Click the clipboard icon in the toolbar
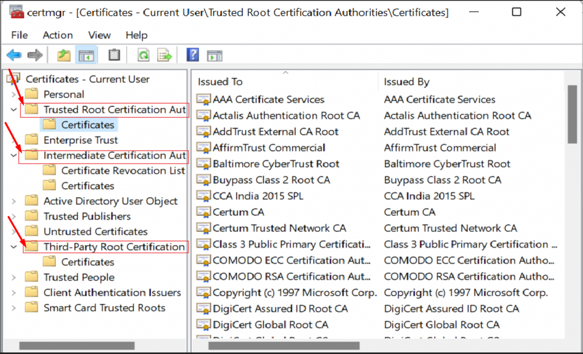Viewport: 583px width, 354px height. (x=114, y=55)
